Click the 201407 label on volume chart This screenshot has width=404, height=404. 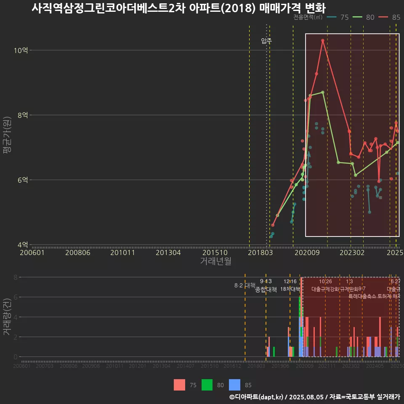tap(186, 366)
